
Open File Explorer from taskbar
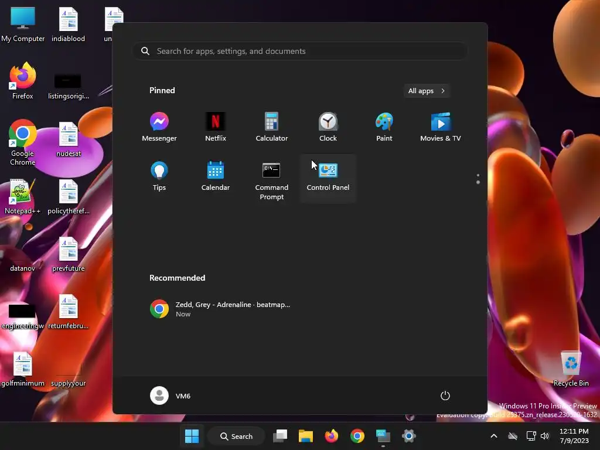tap(306, 436)
